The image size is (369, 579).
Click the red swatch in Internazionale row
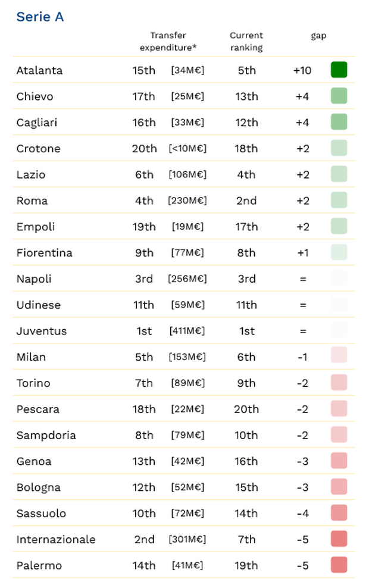(339, 539)
